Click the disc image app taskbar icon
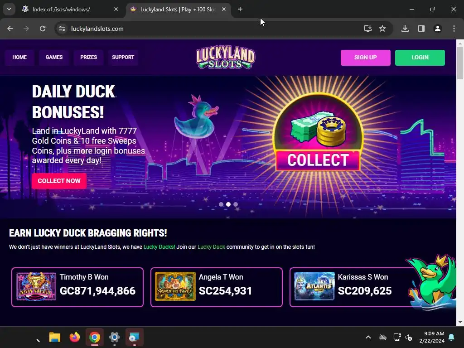 (134, 337)
